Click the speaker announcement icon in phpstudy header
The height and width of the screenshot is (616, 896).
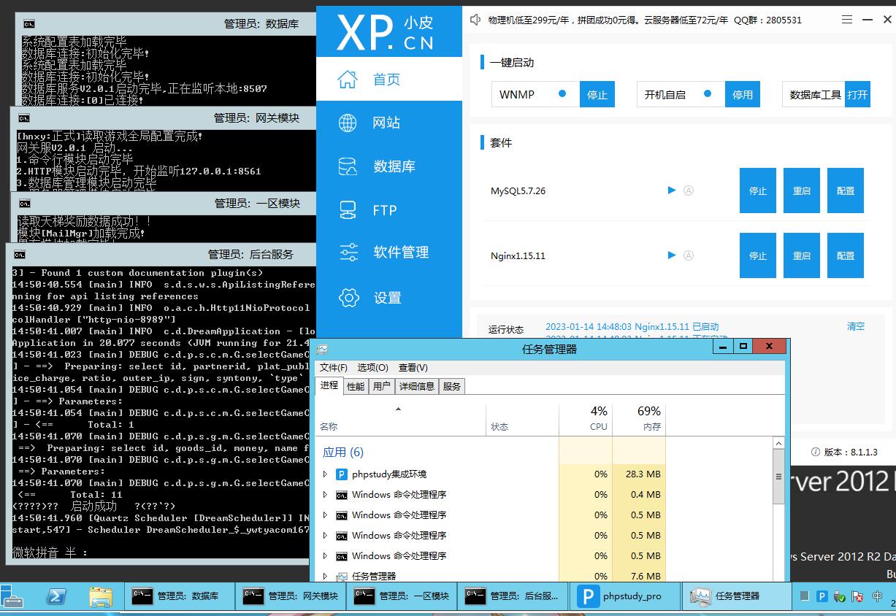coord(475,20)
